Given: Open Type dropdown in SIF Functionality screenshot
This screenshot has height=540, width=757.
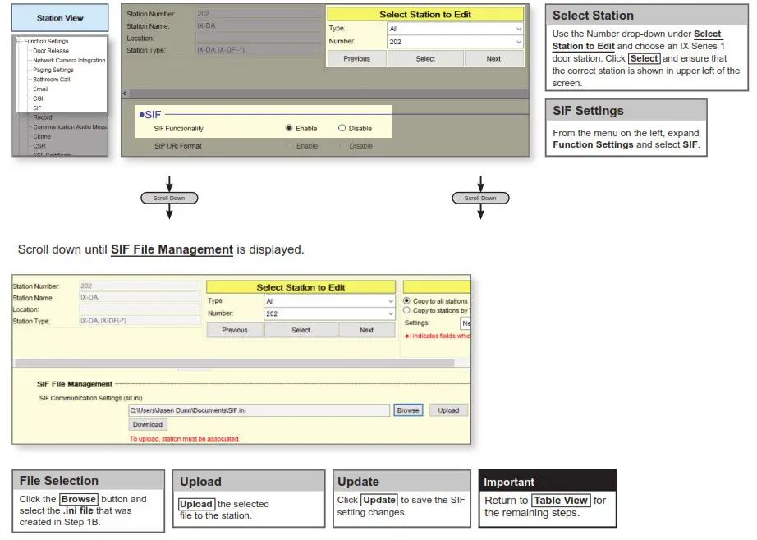Looking at the screenshot, I should pos(455,29).
